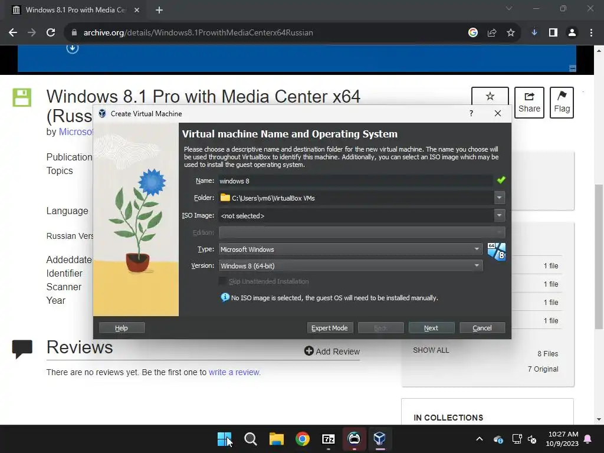Click the VM Name field containing windows 8
Image resolution: width=604 pixels, height=453 pixels.
pos(355,180)
